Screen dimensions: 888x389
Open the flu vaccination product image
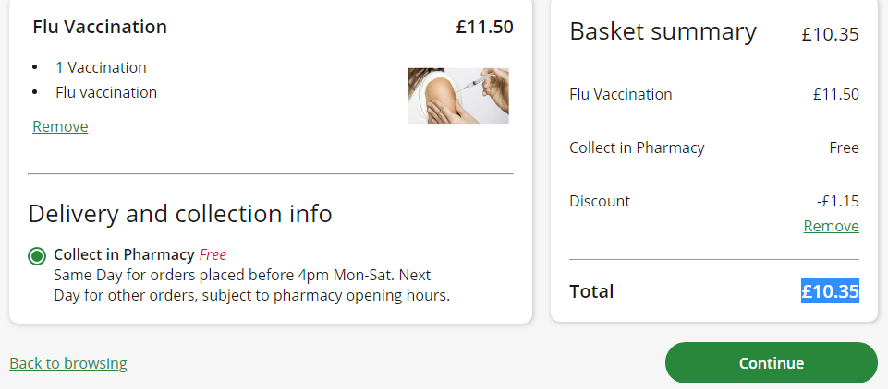(x=457, y=96)
